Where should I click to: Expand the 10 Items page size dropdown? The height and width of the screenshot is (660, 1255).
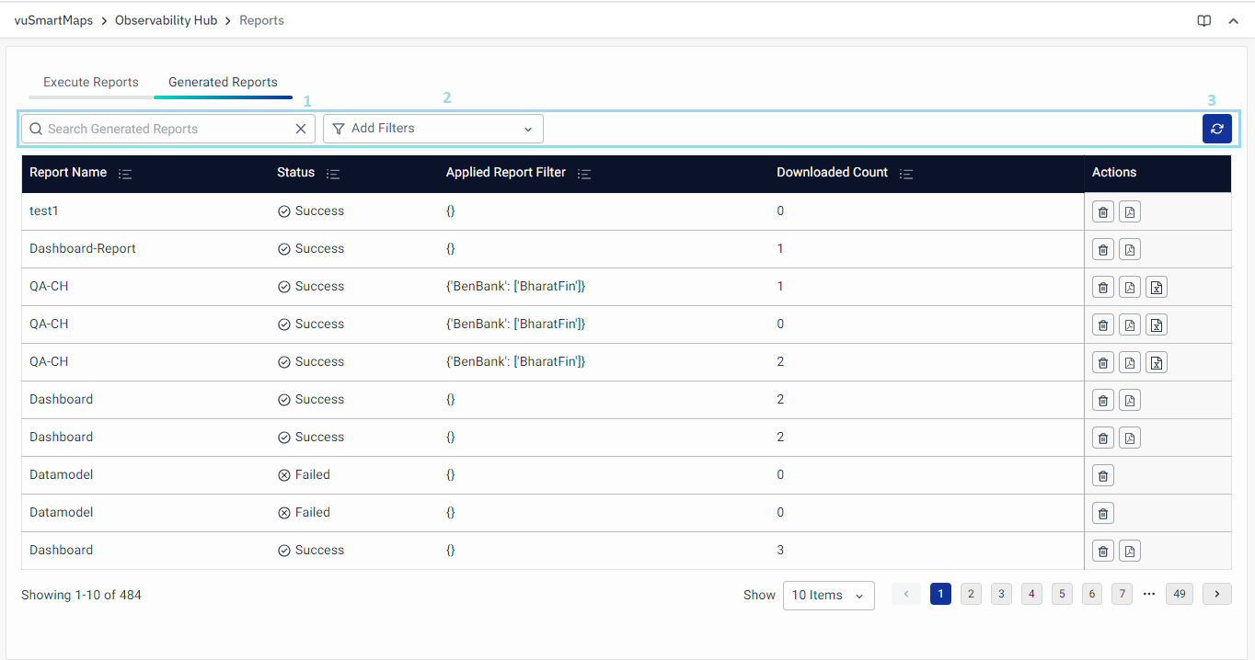828,595
